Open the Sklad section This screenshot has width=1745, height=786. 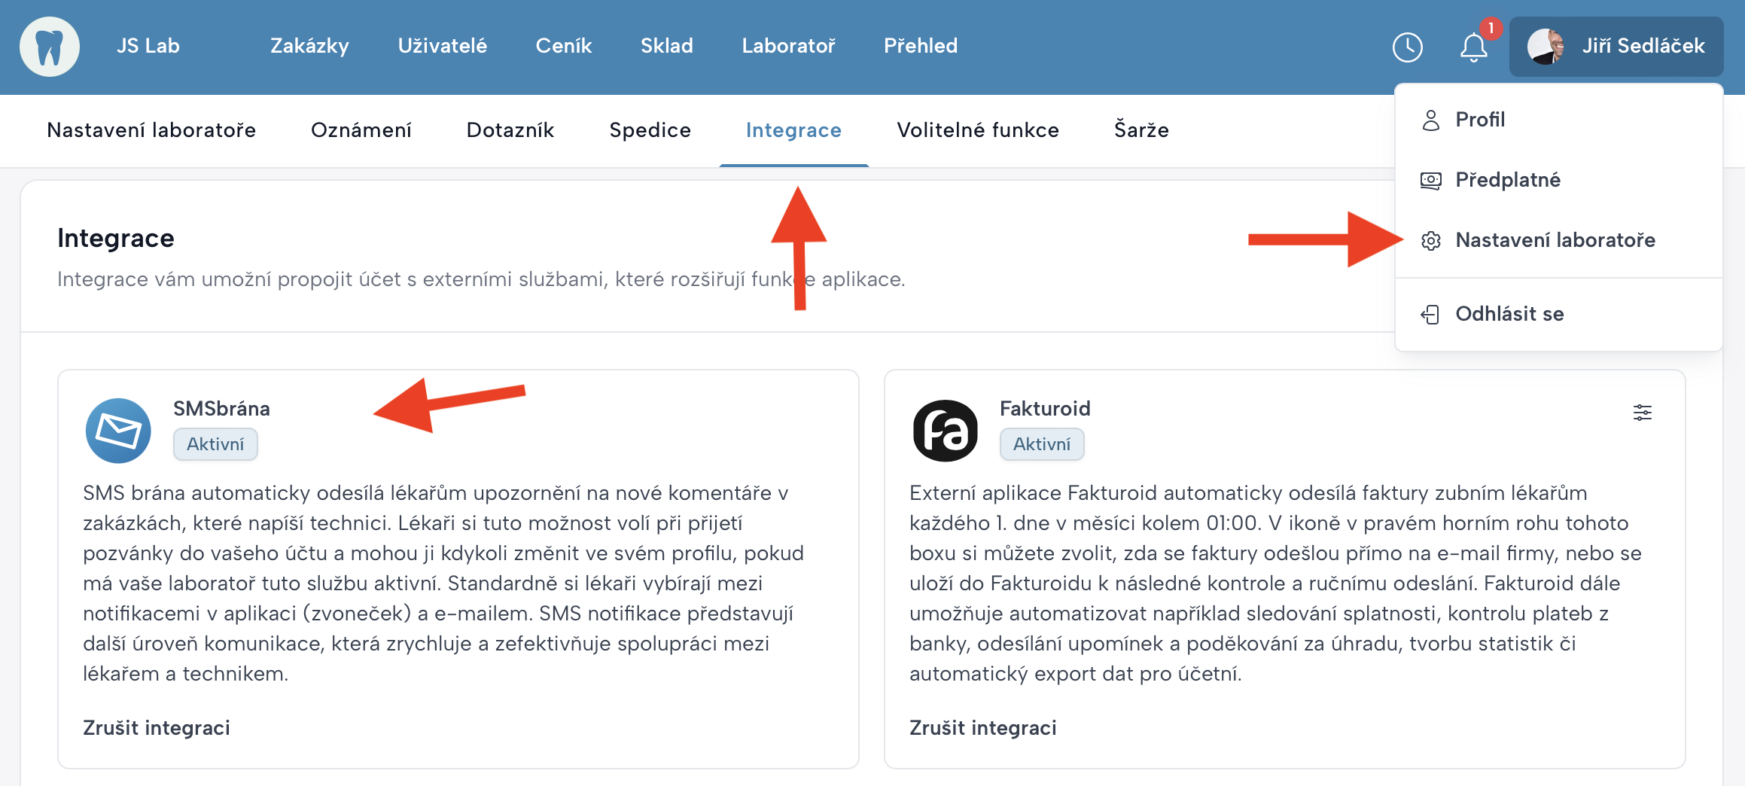point(666,46)
